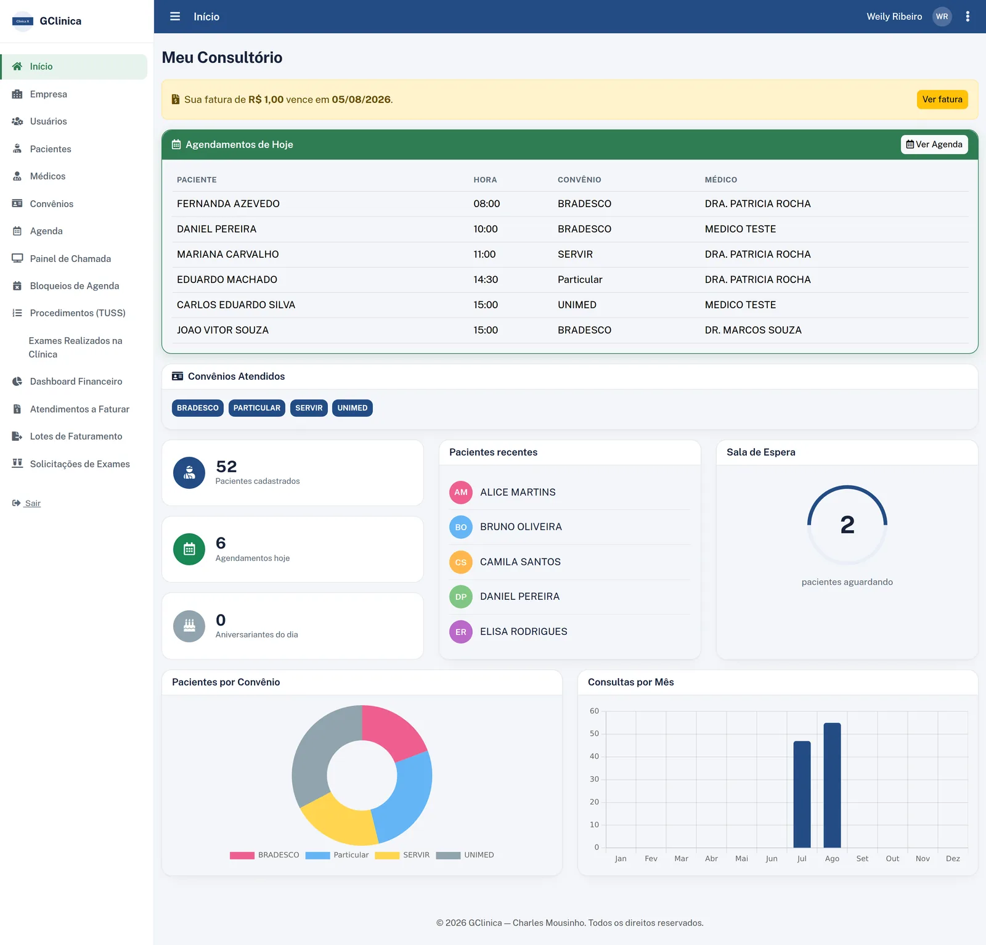Viewport: 986px width, 945px height.
Task: Toggle BRADESCO legend swatch in donut chart
Action: (x=242, y=855)
